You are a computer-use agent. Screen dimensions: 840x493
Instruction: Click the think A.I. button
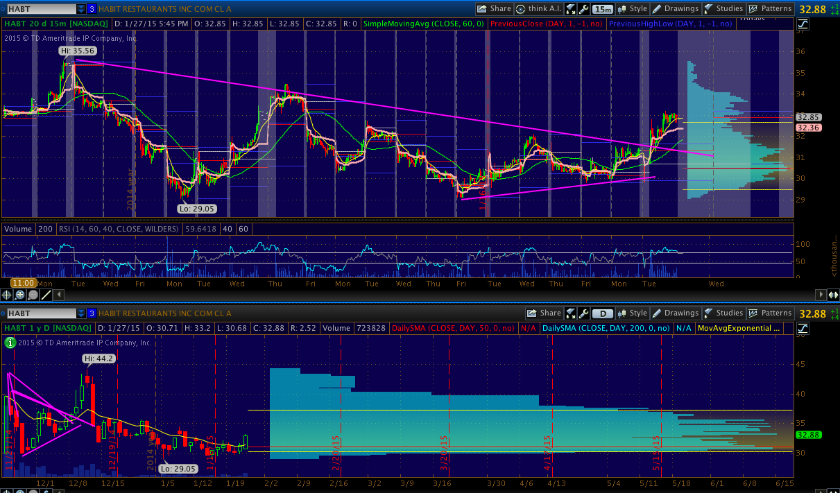[538, 9]
